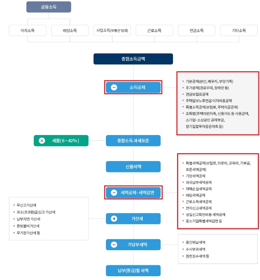
Task: Click 조특법(주택마련저축, 신용카드 등 사용금액 item
Action: (217, 113)
